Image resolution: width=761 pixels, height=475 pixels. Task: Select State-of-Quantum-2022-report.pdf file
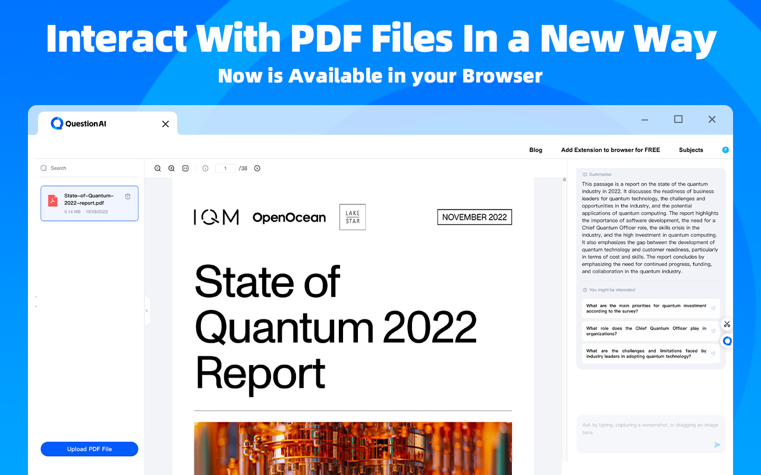(89, 203)
